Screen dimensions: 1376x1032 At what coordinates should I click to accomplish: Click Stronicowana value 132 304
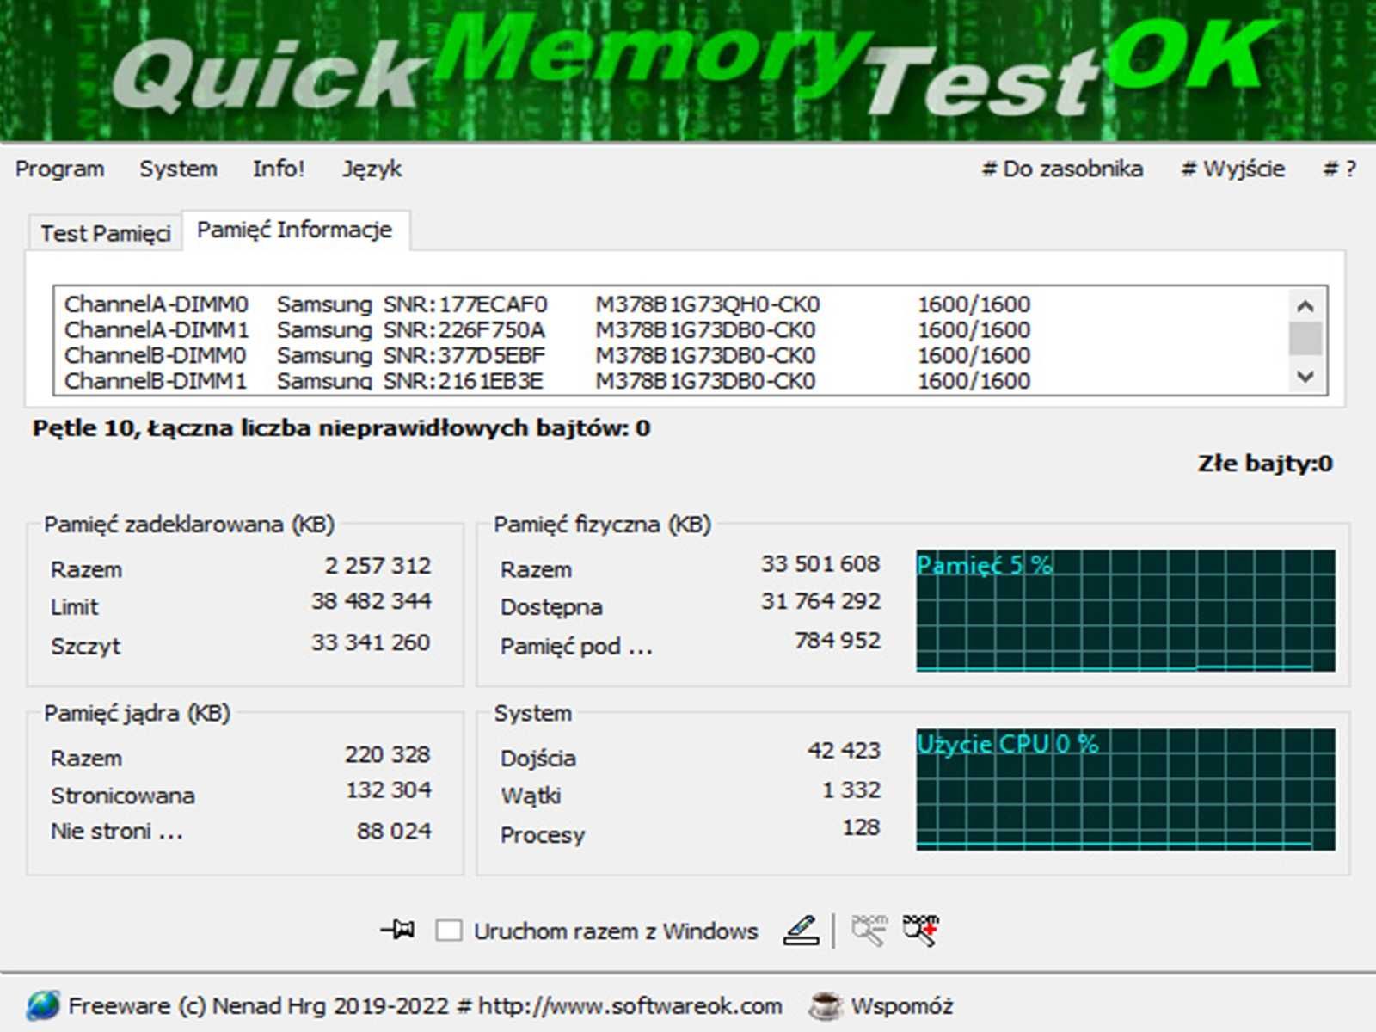[388, 790]
